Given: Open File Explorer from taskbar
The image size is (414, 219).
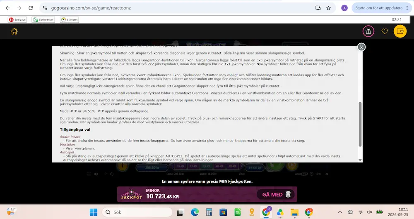Looking at the screenshot, I should (294, 212).
